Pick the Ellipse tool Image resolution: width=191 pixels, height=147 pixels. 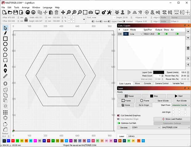tap(5, 44)
